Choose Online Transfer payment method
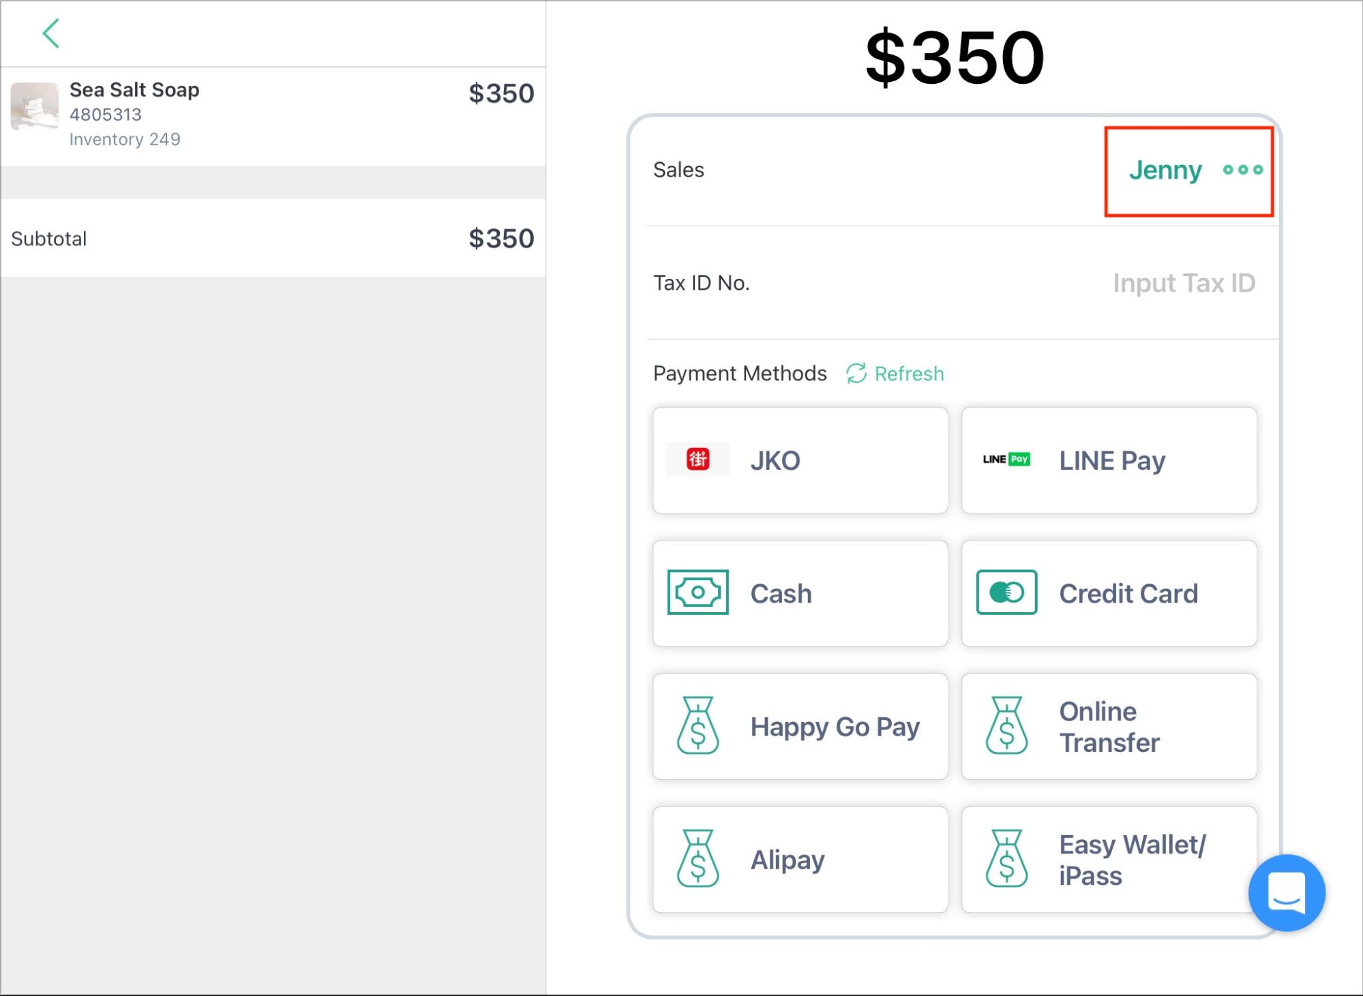Image resolution: width=1363 pixels, height=996 pixels. pyautogui.click(x=1109, y=727)
